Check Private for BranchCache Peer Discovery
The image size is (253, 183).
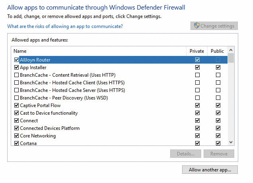(x=197, y=98)
